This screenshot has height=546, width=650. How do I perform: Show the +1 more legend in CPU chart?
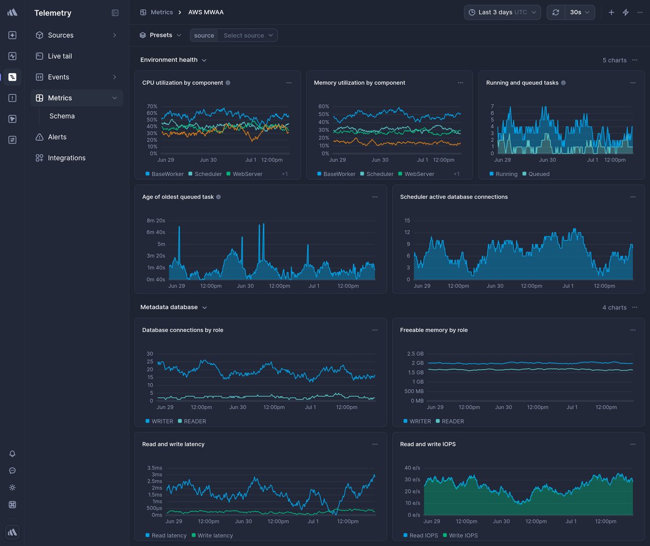[x=285, y=174]
